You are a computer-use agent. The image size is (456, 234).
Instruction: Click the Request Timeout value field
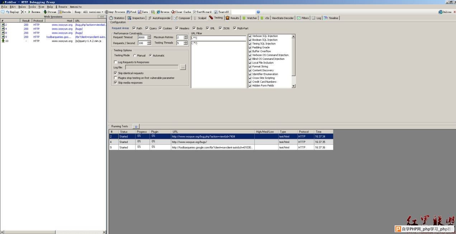click(142, 37)
